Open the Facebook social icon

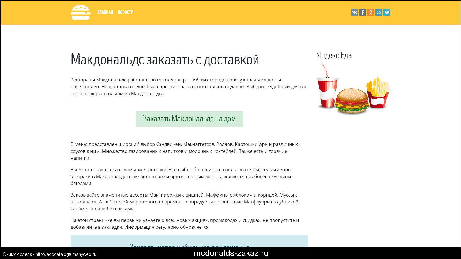click(363, 12)
